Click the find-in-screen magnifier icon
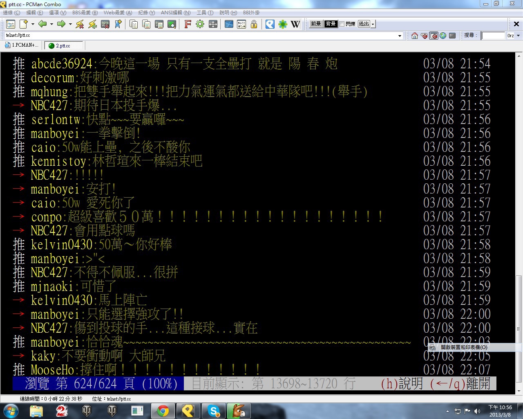This screenshot has height=419, width=523. (x=172, y=24)
